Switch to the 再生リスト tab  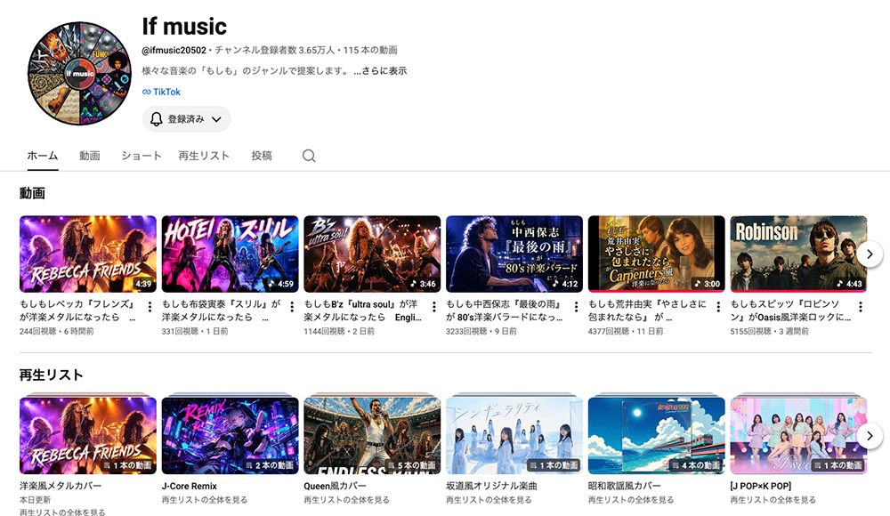204,156
